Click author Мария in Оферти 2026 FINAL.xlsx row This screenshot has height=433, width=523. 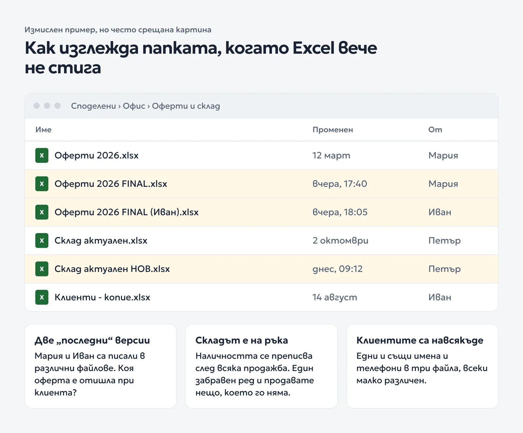pyautogui.click(x=443, y=184)
